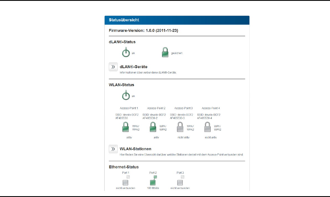
Task: Click the Port 2 connected Ethernet icon
Action: 153,180
